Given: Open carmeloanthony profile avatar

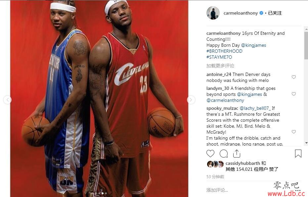Looking at the screenshot, I should (x=213, y=13).
